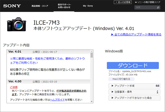Image resolution: width=165 pixels, height=112 pixels.
Task: Open 全ての商品のアップデート情報を見る link
Action: tap(136, 35)
